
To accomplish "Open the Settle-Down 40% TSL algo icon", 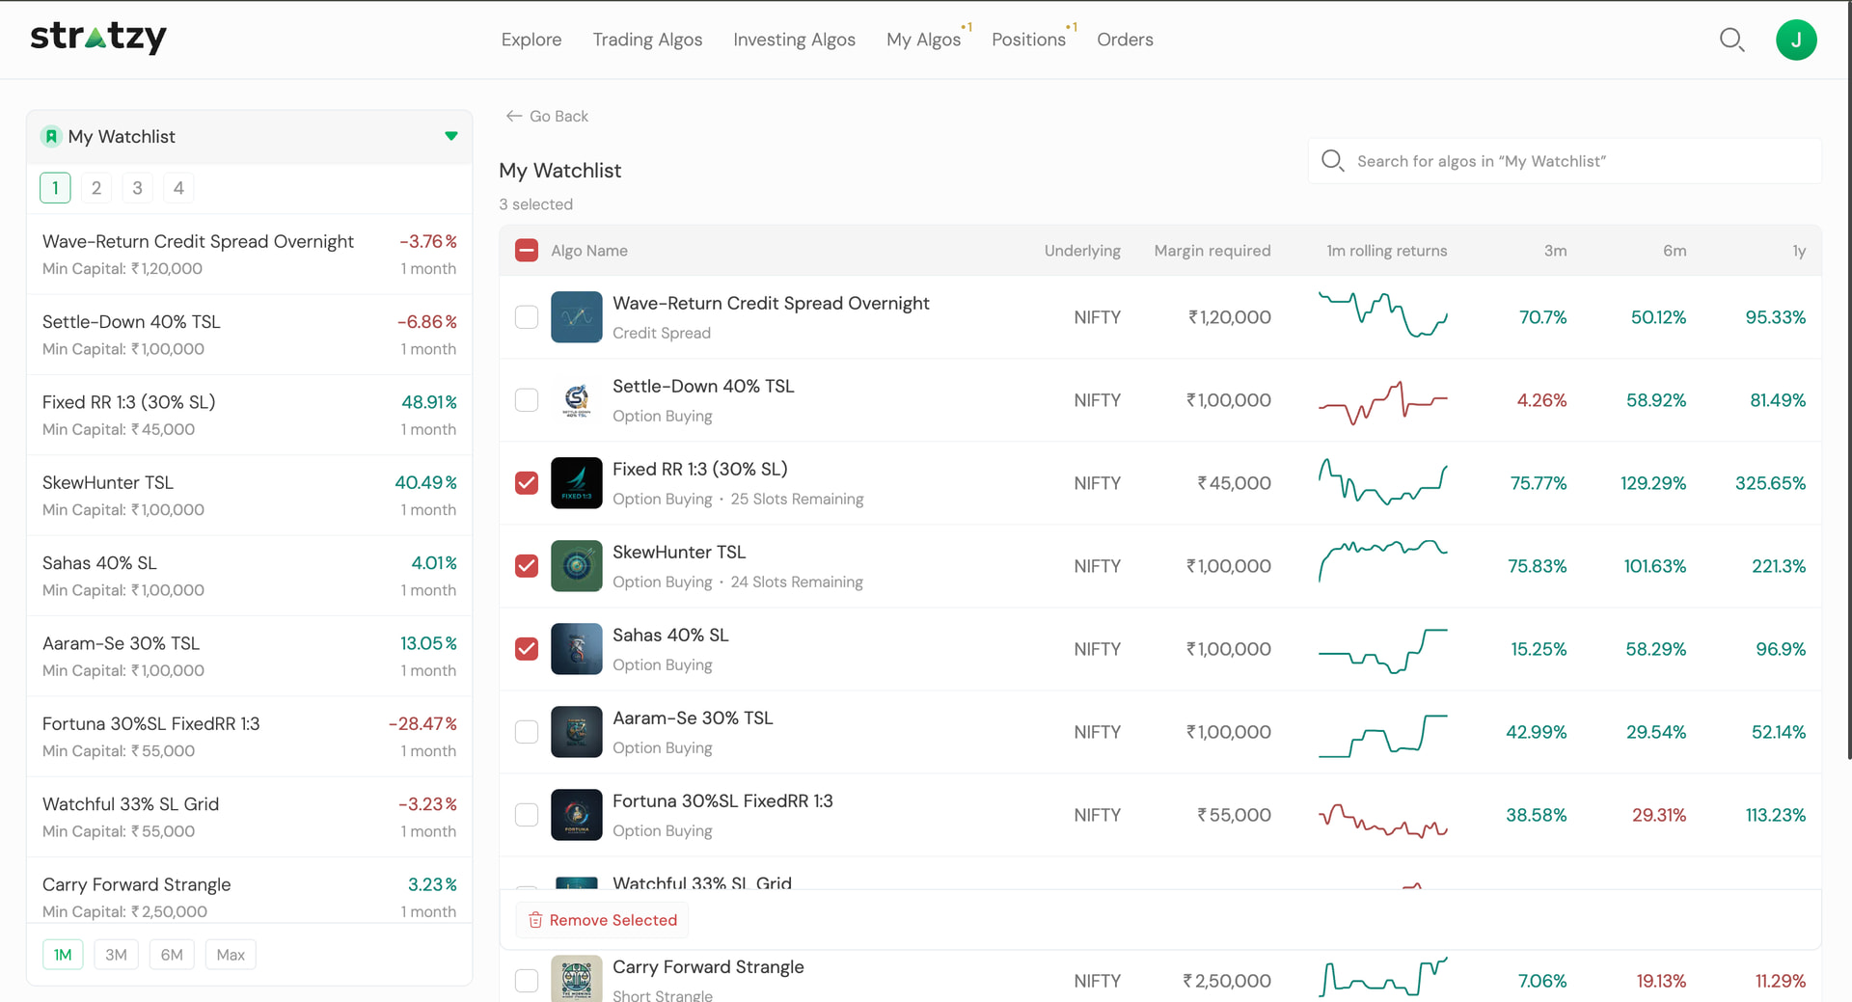I will click(577, 400).
